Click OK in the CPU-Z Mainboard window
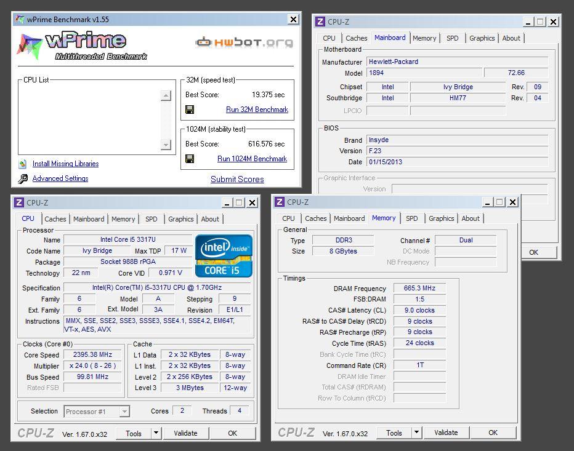574x451 pixels. (534, 252)
